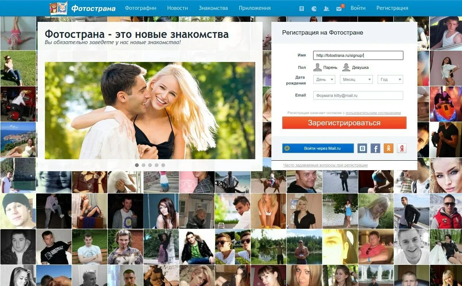
Task: Open Новости menu item
Action: (177, 8)
